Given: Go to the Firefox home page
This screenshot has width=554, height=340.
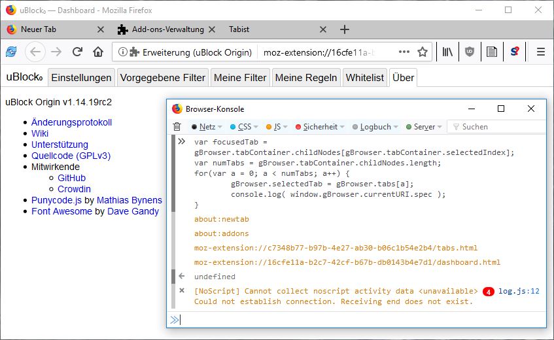Looking at the screenshot, I should pyautogui.click(x=98, y=52).
